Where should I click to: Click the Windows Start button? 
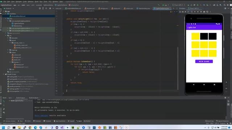click(3, 127)
